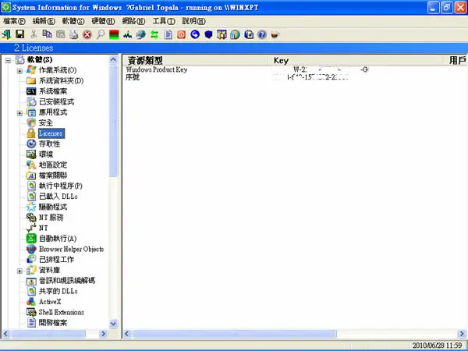Image resolution: width=468 pixels, height=351 pixels.
Task: Select 自動執行(A) in the tree
Action: coord(58,239)
